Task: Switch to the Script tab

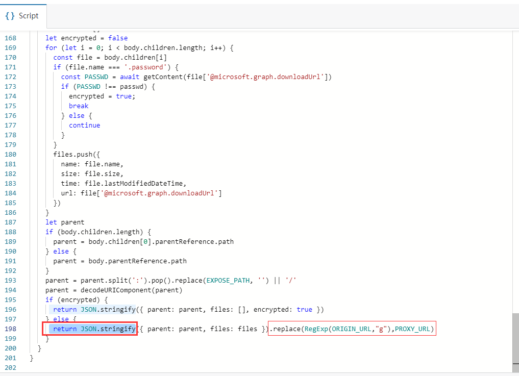Action: 23,16
